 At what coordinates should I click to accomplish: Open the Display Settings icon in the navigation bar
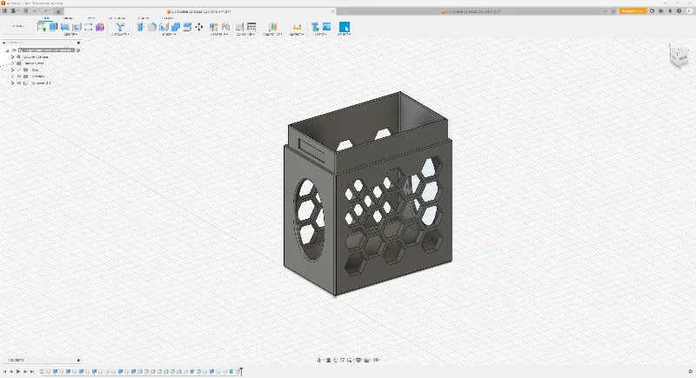(x=359, y=360)
